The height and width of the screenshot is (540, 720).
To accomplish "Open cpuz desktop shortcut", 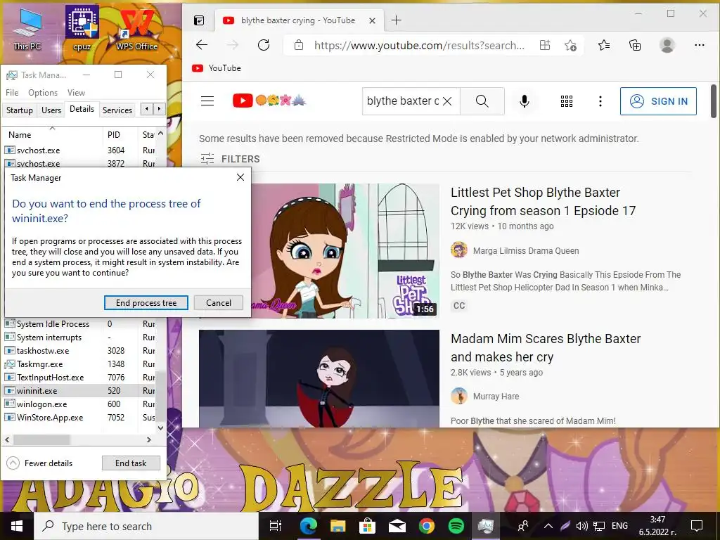I will coord(82,28).
